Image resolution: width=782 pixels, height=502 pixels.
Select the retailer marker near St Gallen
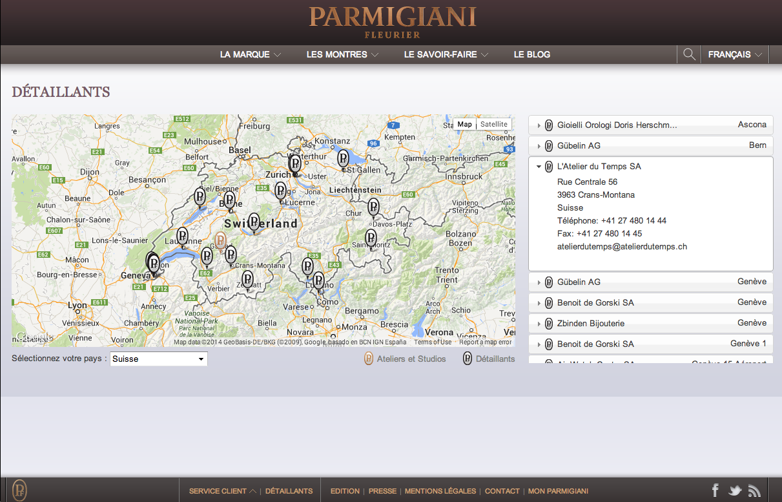pos(343,159)
